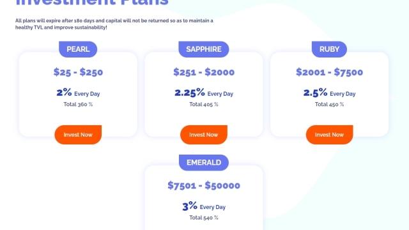Click the plans expiry notice paragraph
The width and height of the screenshot is (409, 230).
[114, 24]
